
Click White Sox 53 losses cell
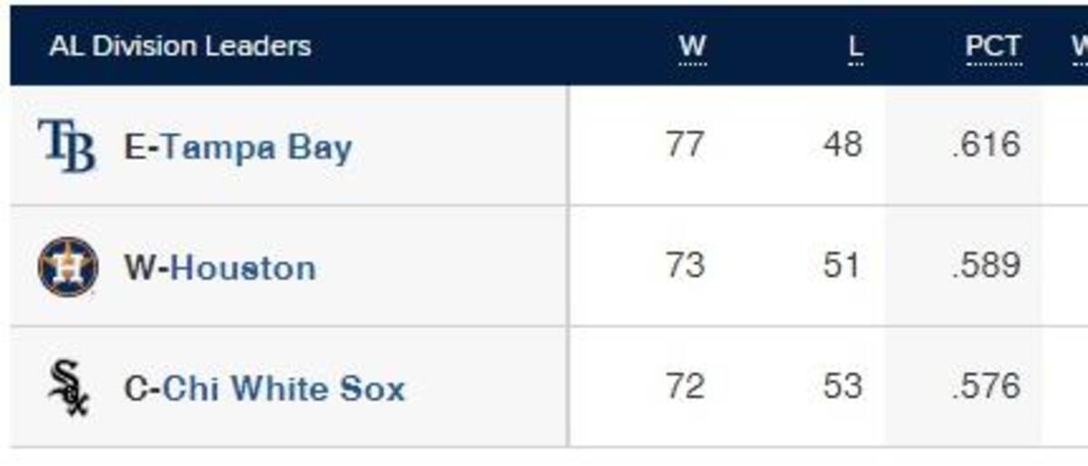point(842,386)
